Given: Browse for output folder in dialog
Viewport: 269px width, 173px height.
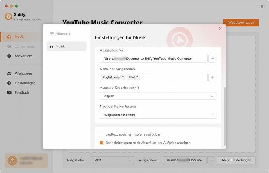Looking at the screenshot, I should pyautogui.click(x=212, y=59).
